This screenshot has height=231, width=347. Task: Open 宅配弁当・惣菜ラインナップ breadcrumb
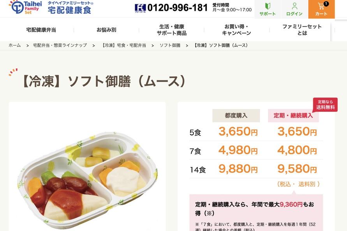click(x=60, y=46)
